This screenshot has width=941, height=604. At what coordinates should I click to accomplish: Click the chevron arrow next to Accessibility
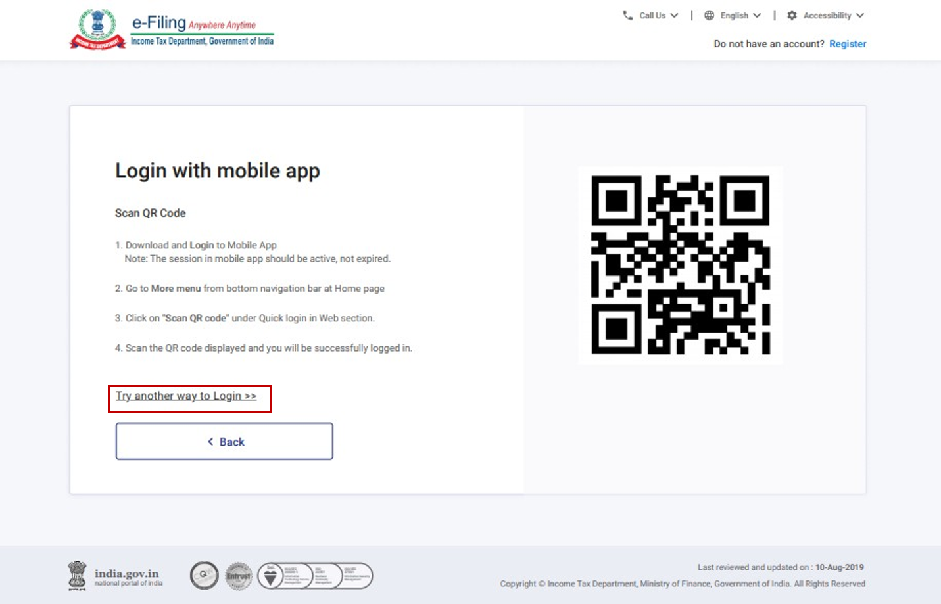(x=859, y=15)
